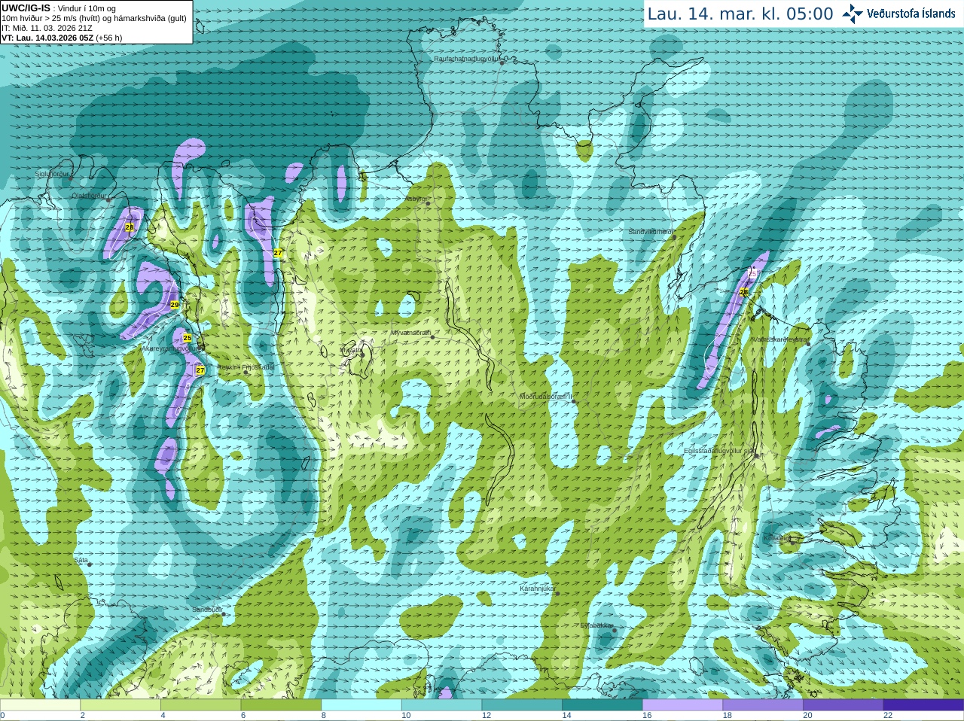Select the Ólafsfjörður station marker
Screen dimensions: 964x721
pyautogui.click(x=108, y=199)
